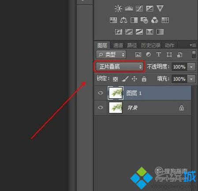Open the 正片叠底 blend mode dropdown

(120, 67)
